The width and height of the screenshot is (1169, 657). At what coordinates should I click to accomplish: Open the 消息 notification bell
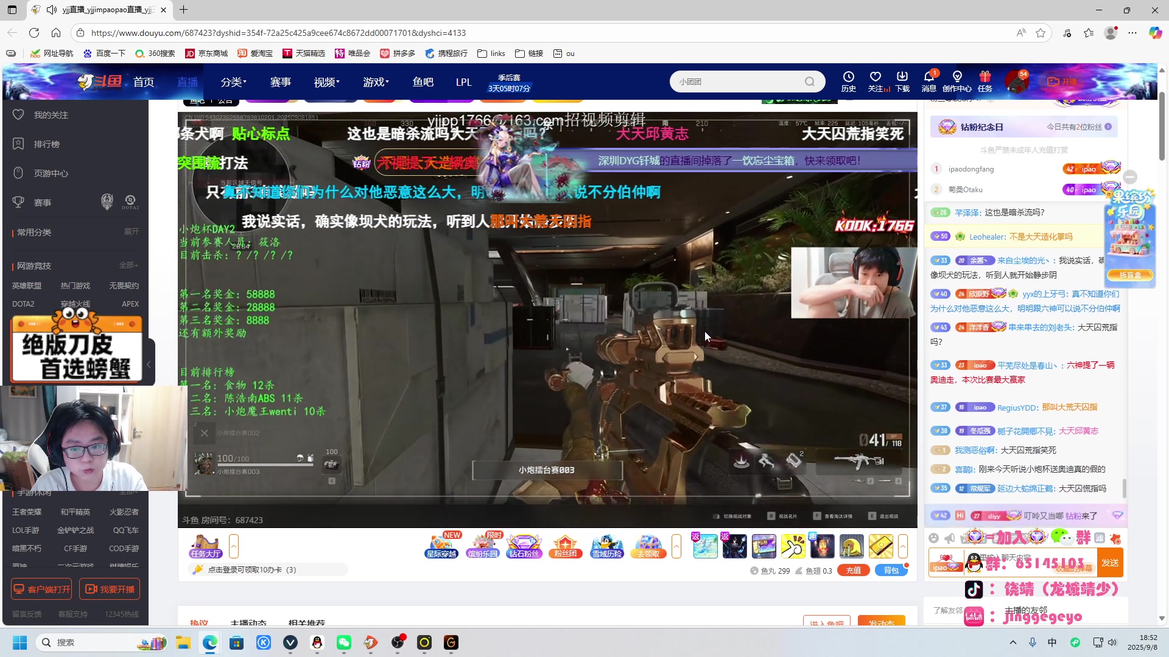pyautogui.click(x=929, y=82)
